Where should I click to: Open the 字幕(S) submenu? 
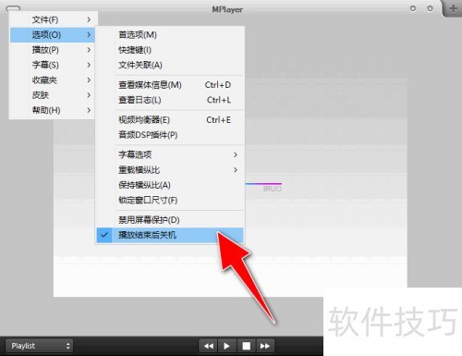pos(53,65)
